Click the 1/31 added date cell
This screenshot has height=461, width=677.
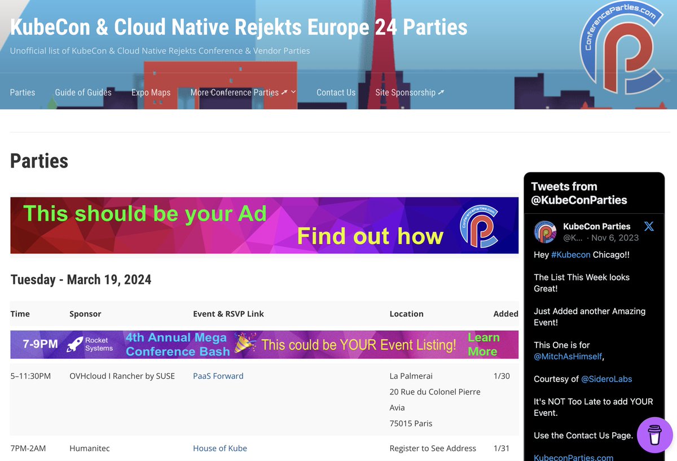click(x=502, y=448)
